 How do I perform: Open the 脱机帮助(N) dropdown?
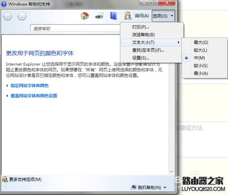pos(149,188)
